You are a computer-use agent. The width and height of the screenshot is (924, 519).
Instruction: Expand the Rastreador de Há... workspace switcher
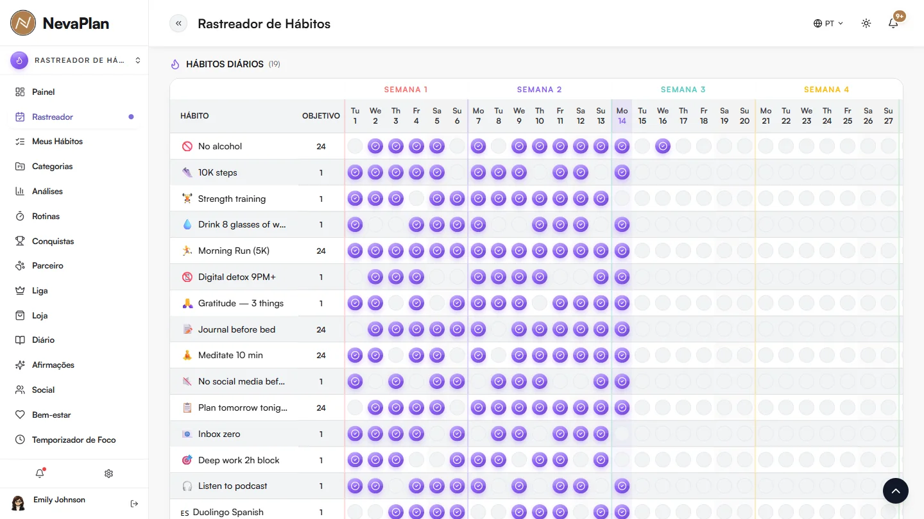[75, 60]
